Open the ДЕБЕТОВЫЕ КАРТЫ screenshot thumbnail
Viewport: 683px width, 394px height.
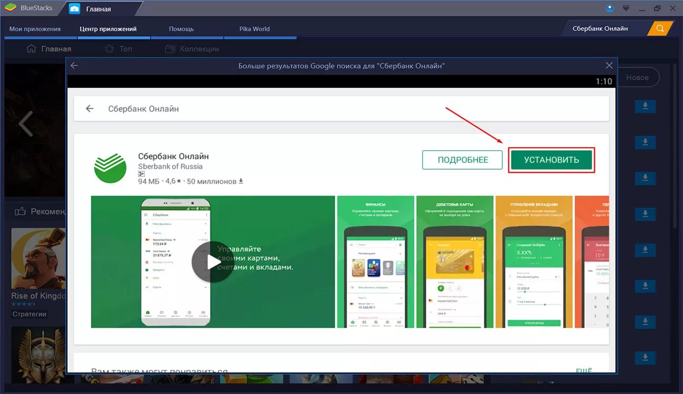click(455, 262)
